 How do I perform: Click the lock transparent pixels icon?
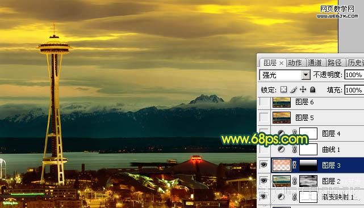pyautogui.click(x=283, y=90)
